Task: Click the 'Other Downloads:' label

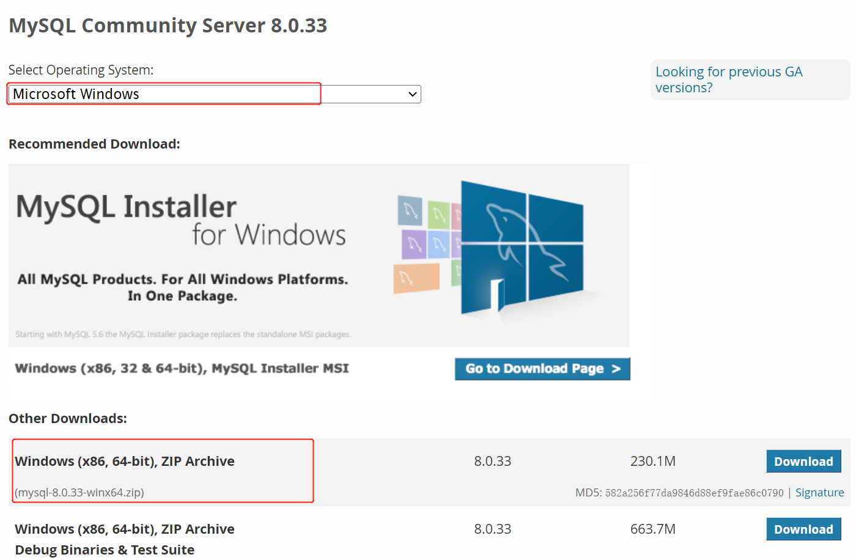Action: tap(68, 419)
